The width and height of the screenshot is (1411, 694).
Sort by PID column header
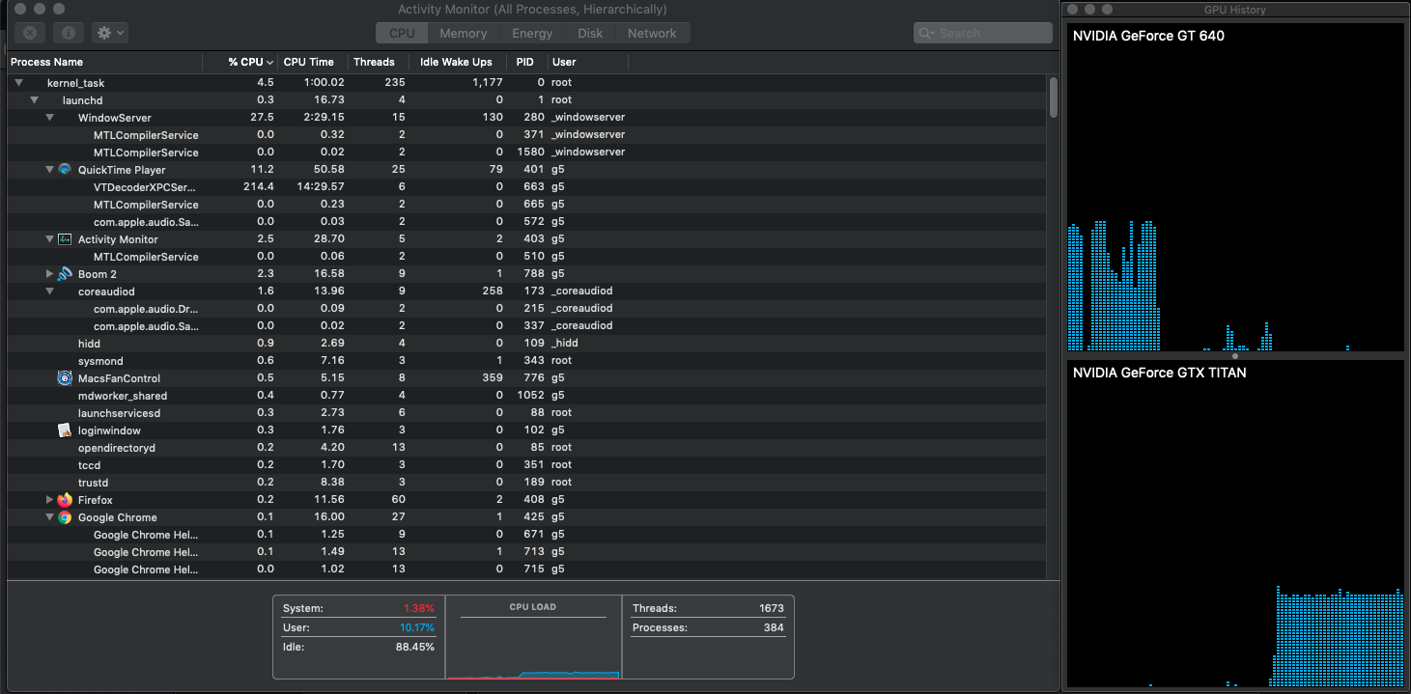(526, 62)
